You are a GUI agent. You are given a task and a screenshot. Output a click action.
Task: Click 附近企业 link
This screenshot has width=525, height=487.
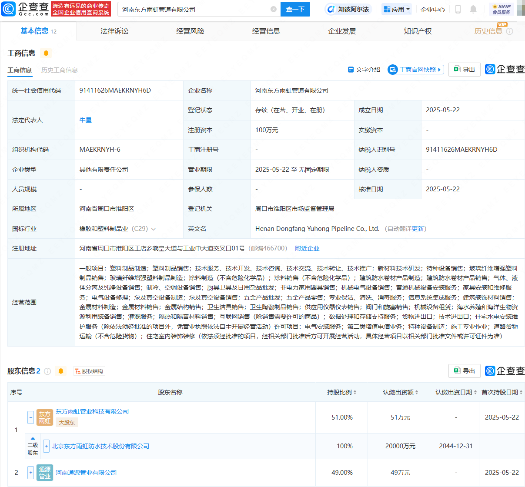[x=307, y=248]
